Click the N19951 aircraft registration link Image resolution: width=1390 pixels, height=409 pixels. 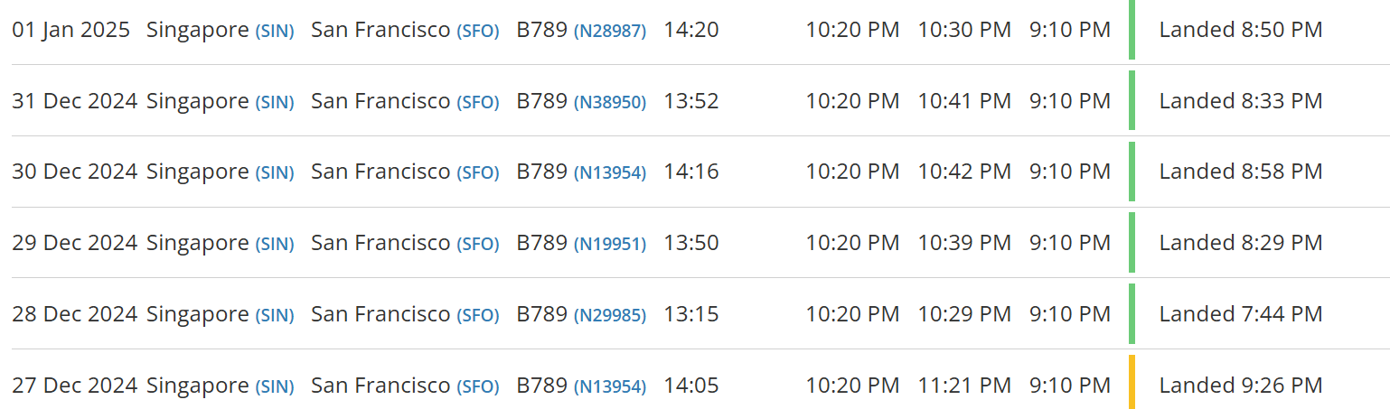610,244
